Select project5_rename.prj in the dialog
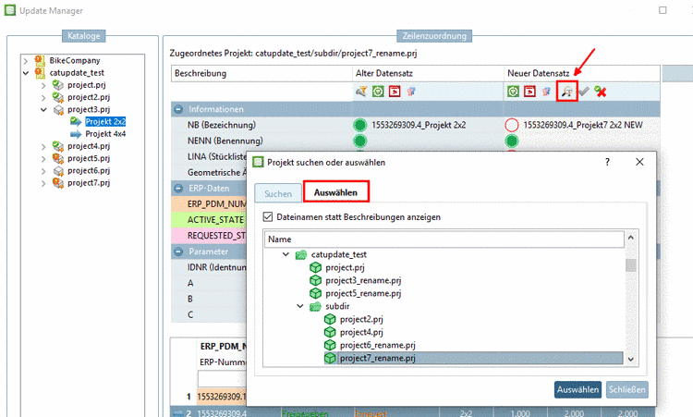The image size is (693, 417). tap(363, 293)
